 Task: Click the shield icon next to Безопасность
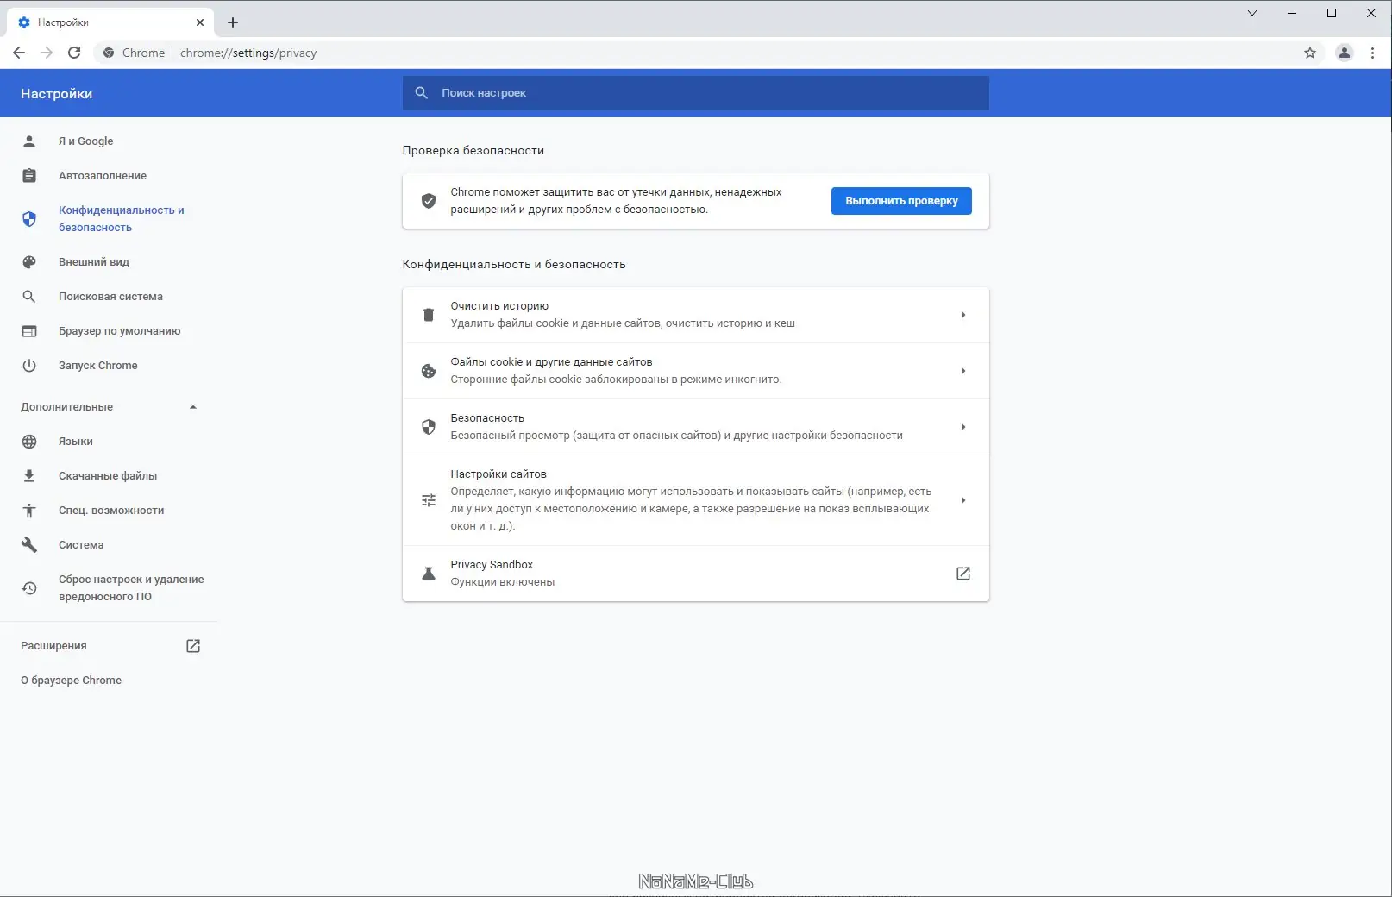(x=429, y=427)
